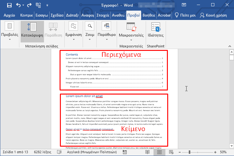This screenshot has height=156, width=234.
Task: Open zoom dialog via 50% level
Action: click(x=223, y=152)
